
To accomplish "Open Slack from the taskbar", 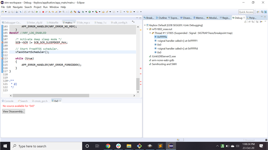I will 118,146.
